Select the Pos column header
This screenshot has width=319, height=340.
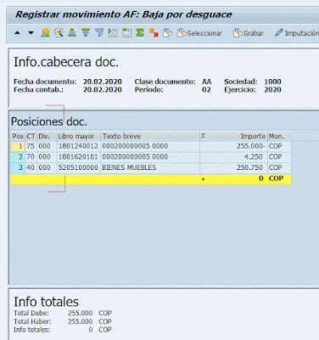click(18, 136)
